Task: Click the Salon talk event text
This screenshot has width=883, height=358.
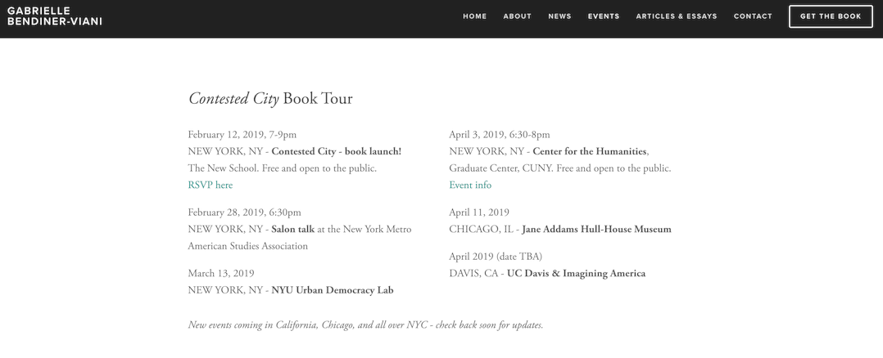Action: 293,230
